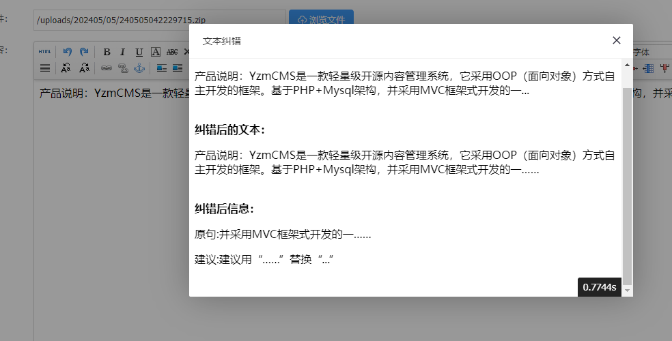Set image float left alignment
This screenshot has width=672, height=341.
[162, 68]
